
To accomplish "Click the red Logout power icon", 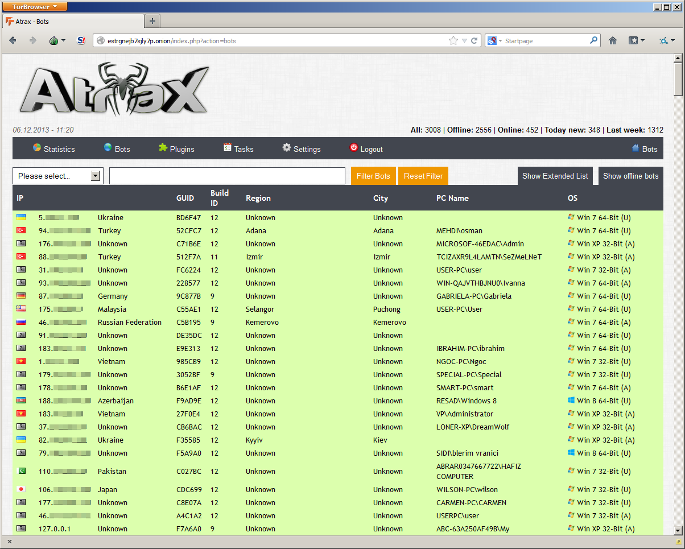I will pos(354,147).
